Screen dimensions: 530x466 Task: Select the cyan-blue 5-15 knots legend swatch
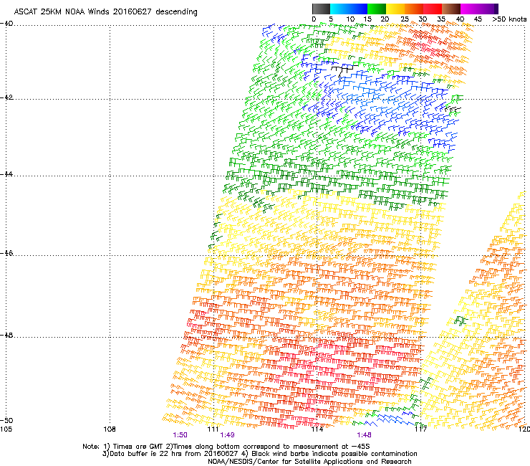click(x=349, y=9)
